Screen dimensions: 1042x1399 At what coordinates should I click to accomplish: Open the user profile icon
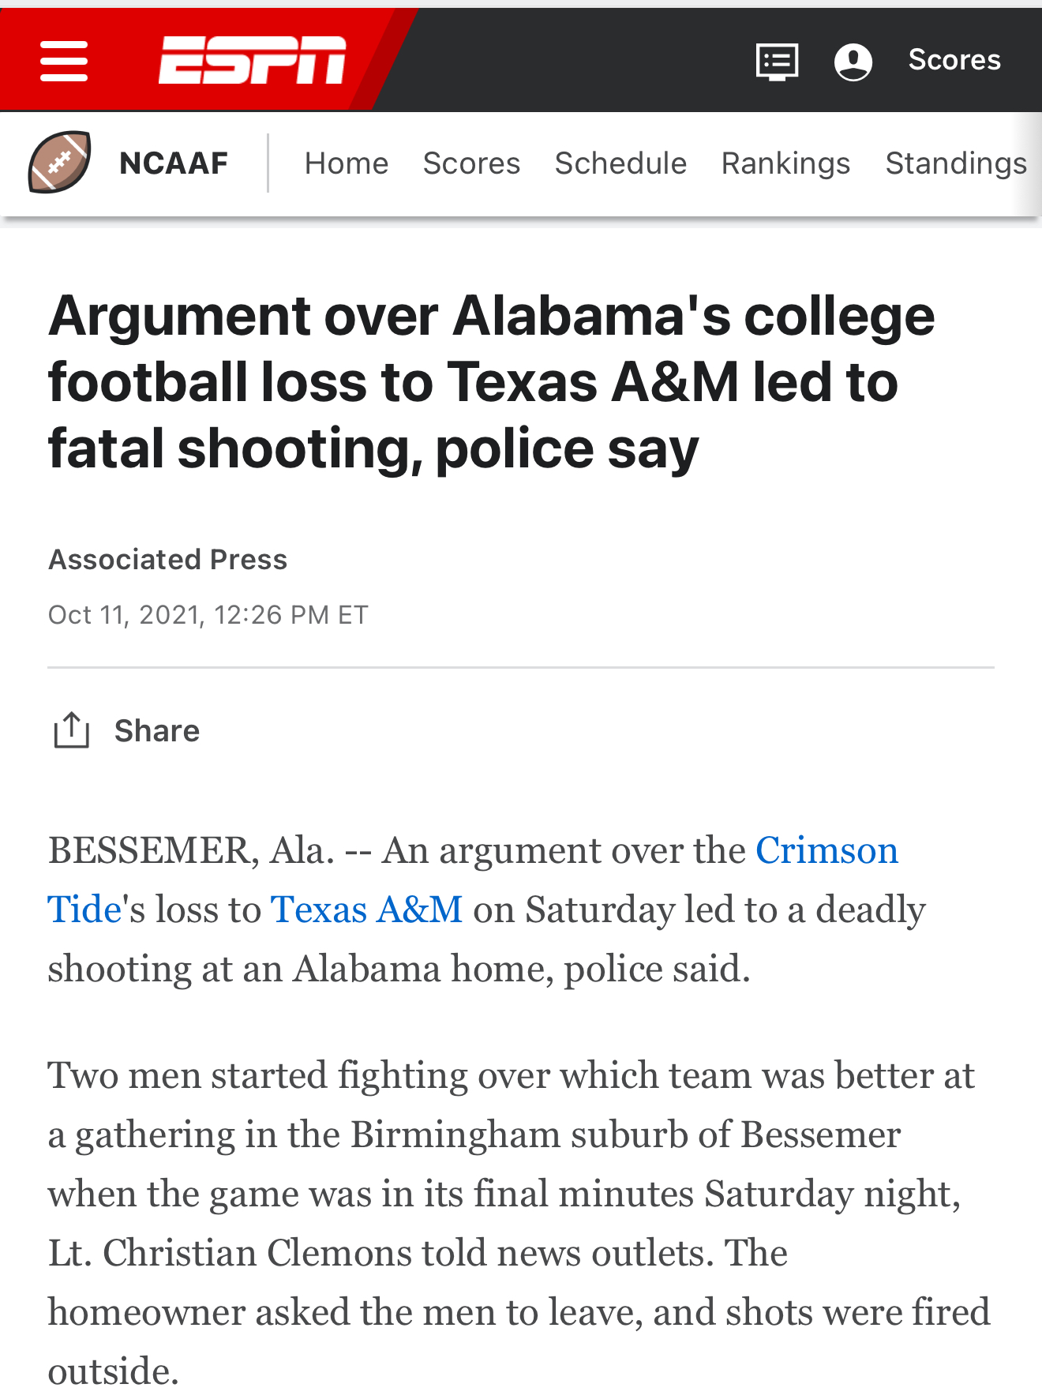(x=853, y=61)
